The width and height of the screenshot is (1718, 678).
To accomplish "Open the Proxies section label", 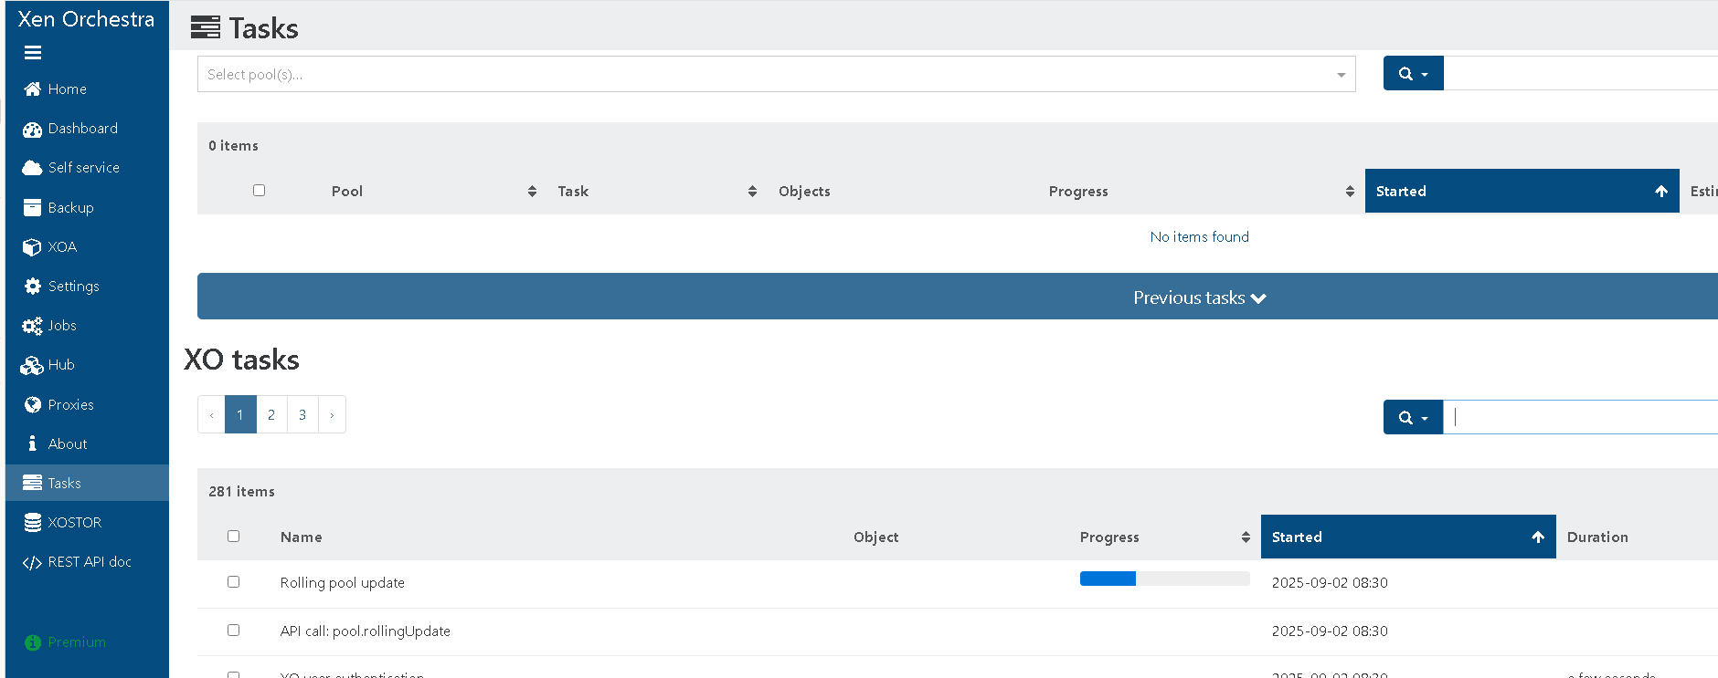I will coord(71,404).
